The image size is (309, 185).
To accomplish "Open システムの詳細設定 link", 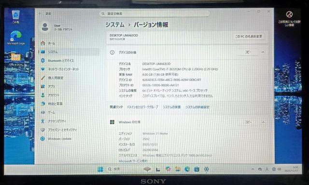I will [197, 107].
